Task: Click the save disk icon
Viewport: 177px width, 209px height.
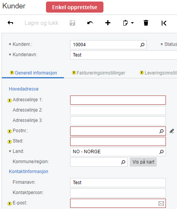Action: coord(72,23)
